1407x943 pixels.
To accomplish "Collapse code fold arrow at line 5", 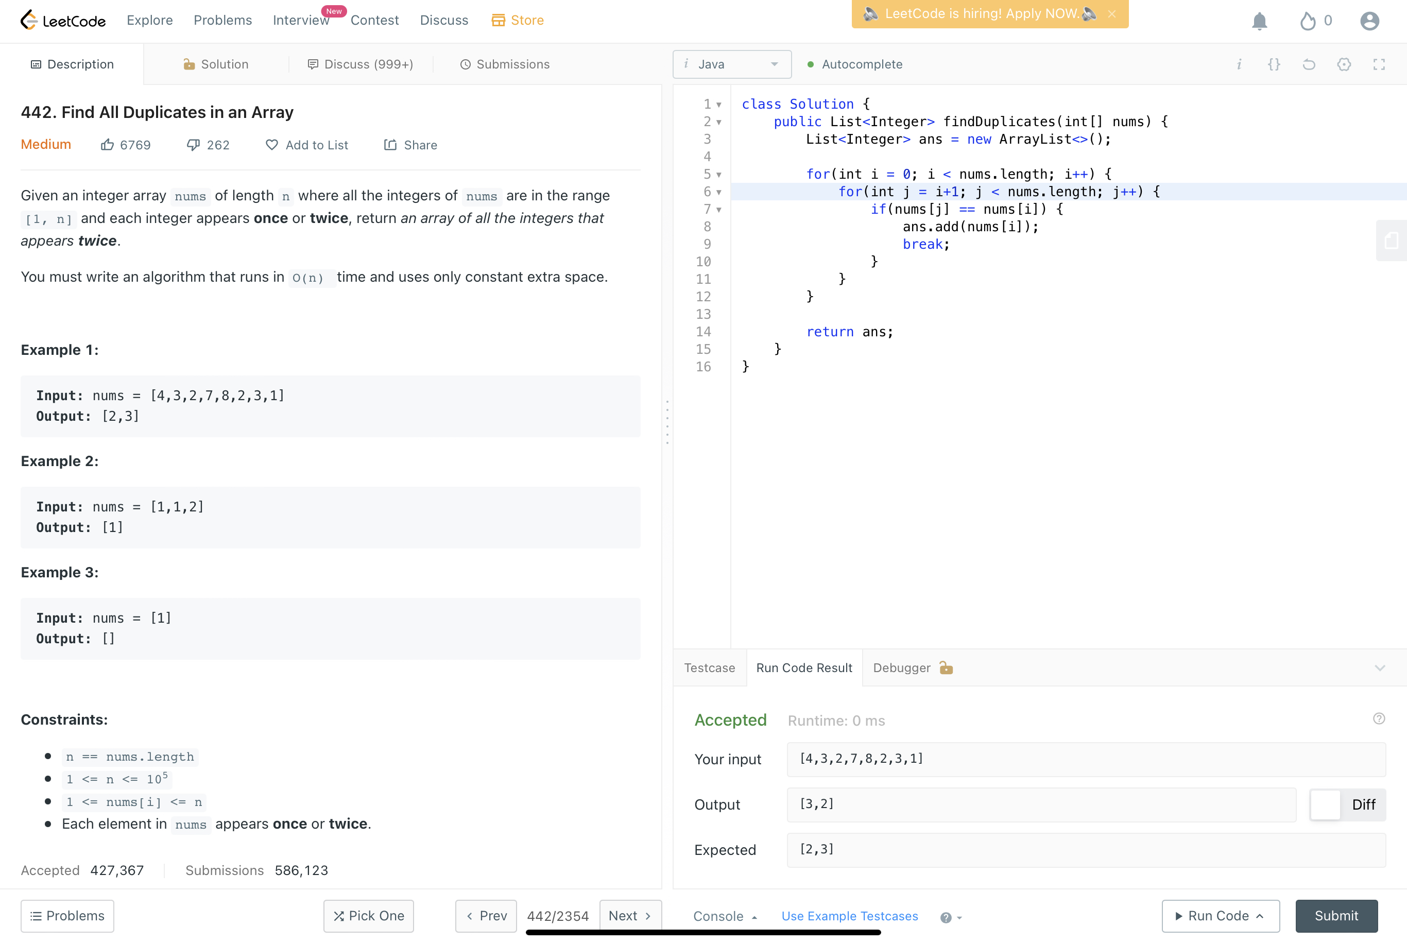I will (x=718, y=175).
